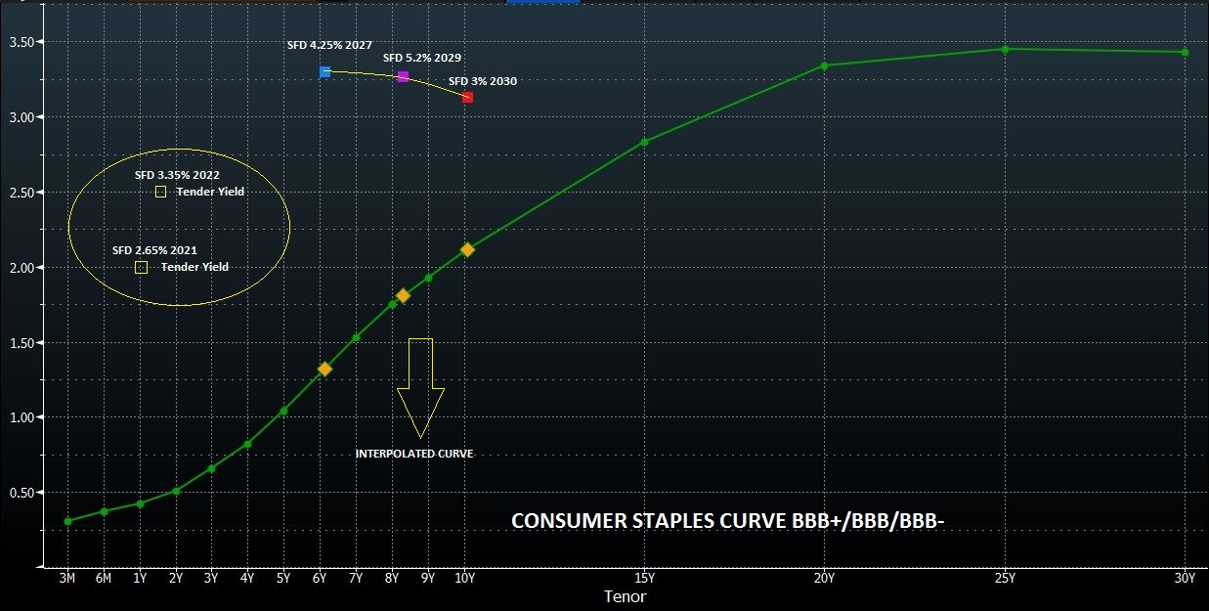Click the INTERPOLATED CURVE annotation text
1209x611 pixels.
tap(414, 454)
